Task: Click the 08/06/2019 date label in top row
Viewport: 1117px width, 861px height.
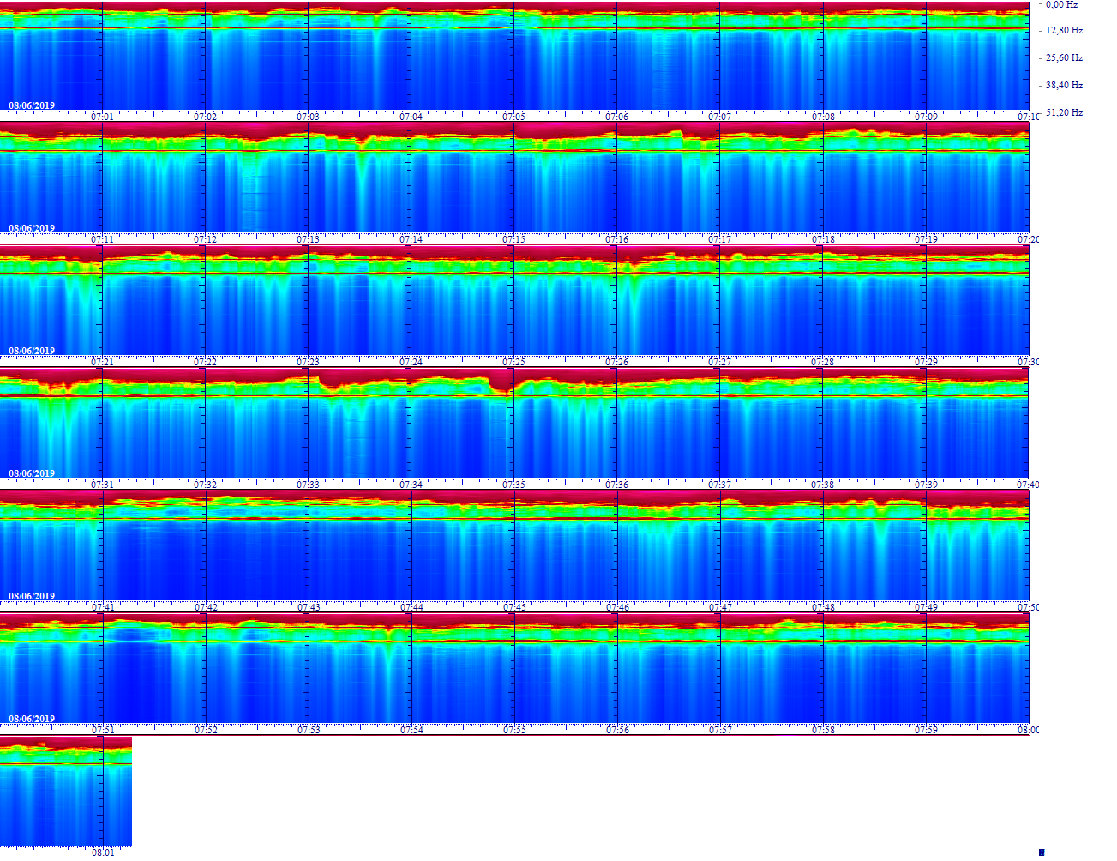Action: pyautogui.click(x=32, y=105)
